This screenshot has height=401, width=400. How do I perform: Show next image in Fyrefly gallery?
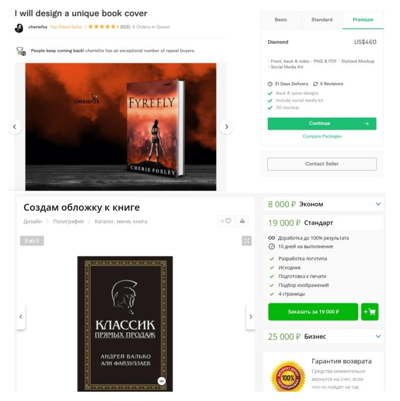(226, 127)
